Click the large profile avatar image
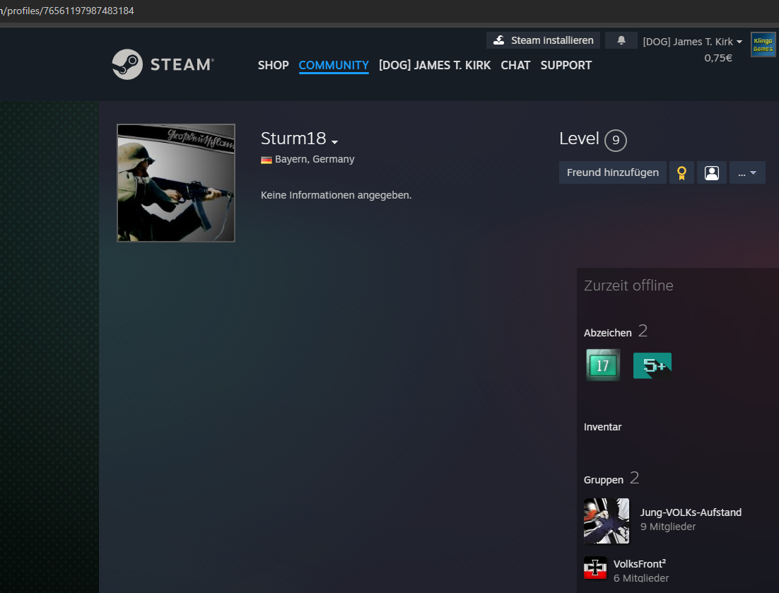The width and height of the screenshot is (779, 593). pos(176,183)
